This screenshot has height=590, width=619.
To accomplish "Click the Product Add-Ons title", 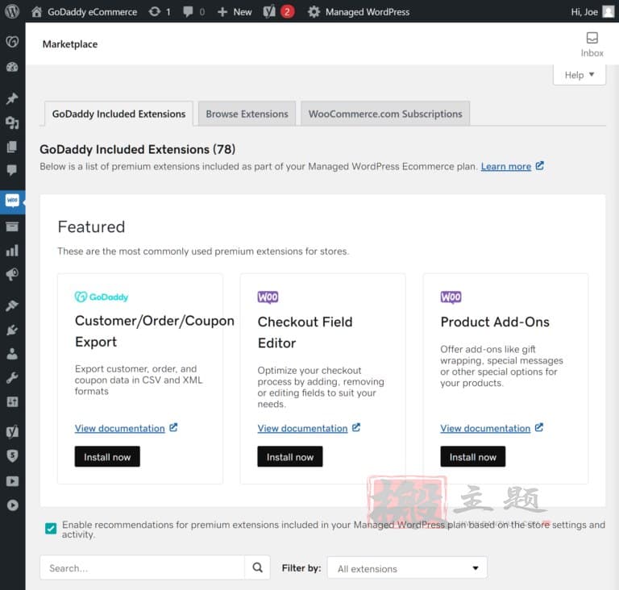I will pyautogui.click(x=495, y=322).
